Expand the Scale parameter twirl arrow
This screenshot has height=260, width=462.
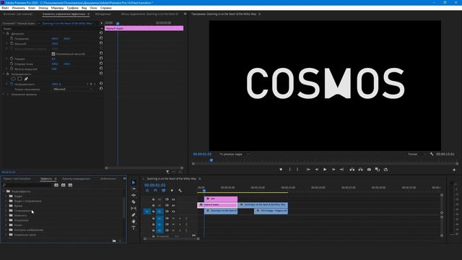coord(7,43)
